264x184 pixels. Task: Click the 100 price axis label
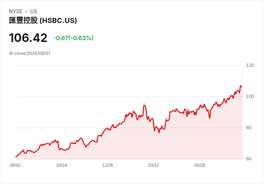(250, 96)
